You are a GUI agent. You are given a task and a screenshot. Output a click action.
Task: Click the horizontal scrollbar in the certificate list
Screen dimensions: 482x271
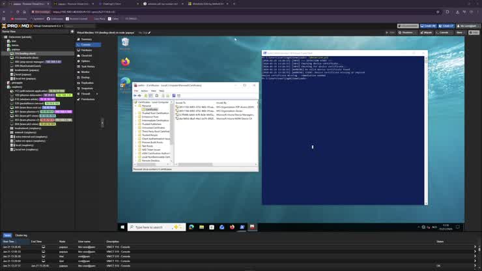195,165
